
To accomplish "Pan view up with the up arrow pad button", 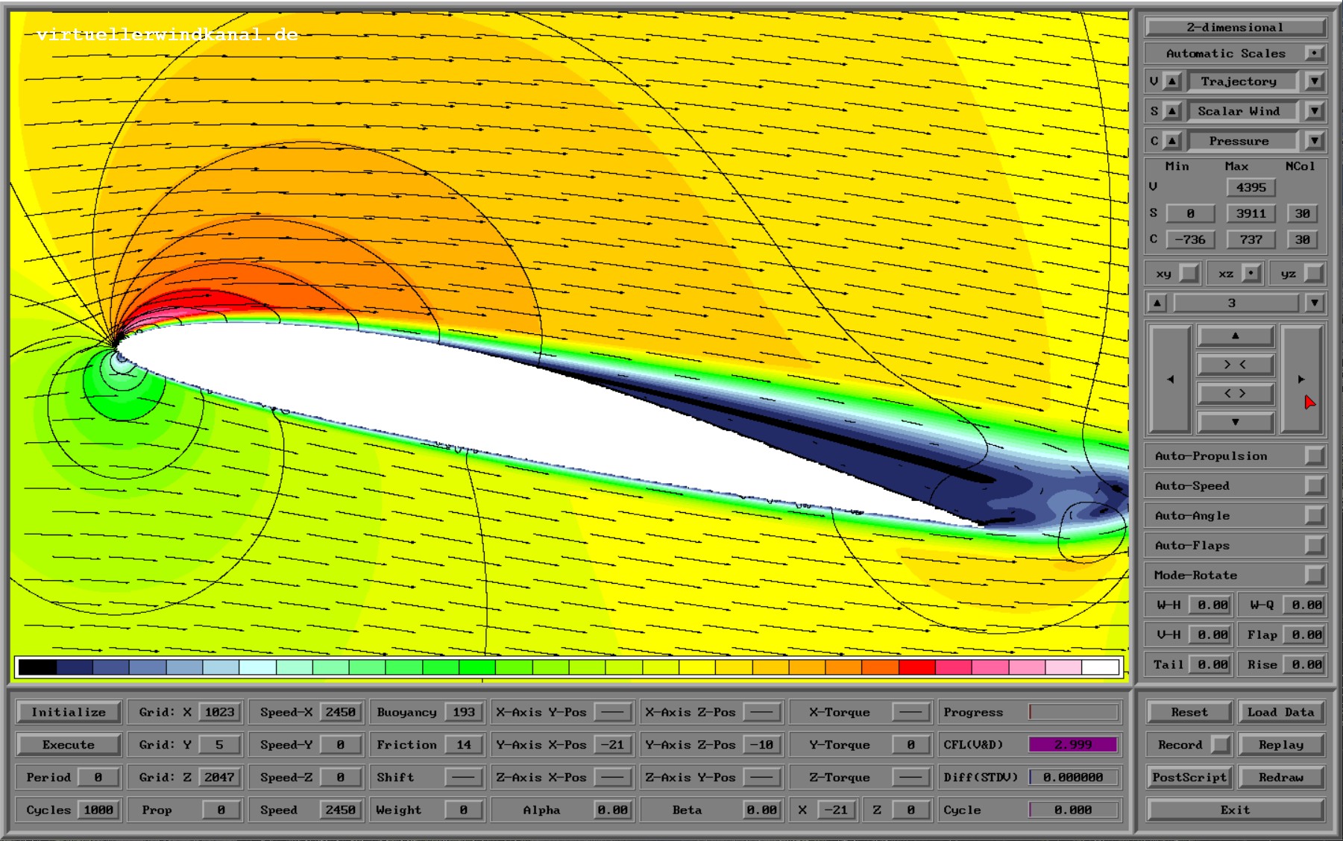I will [x=1235, y=336].
